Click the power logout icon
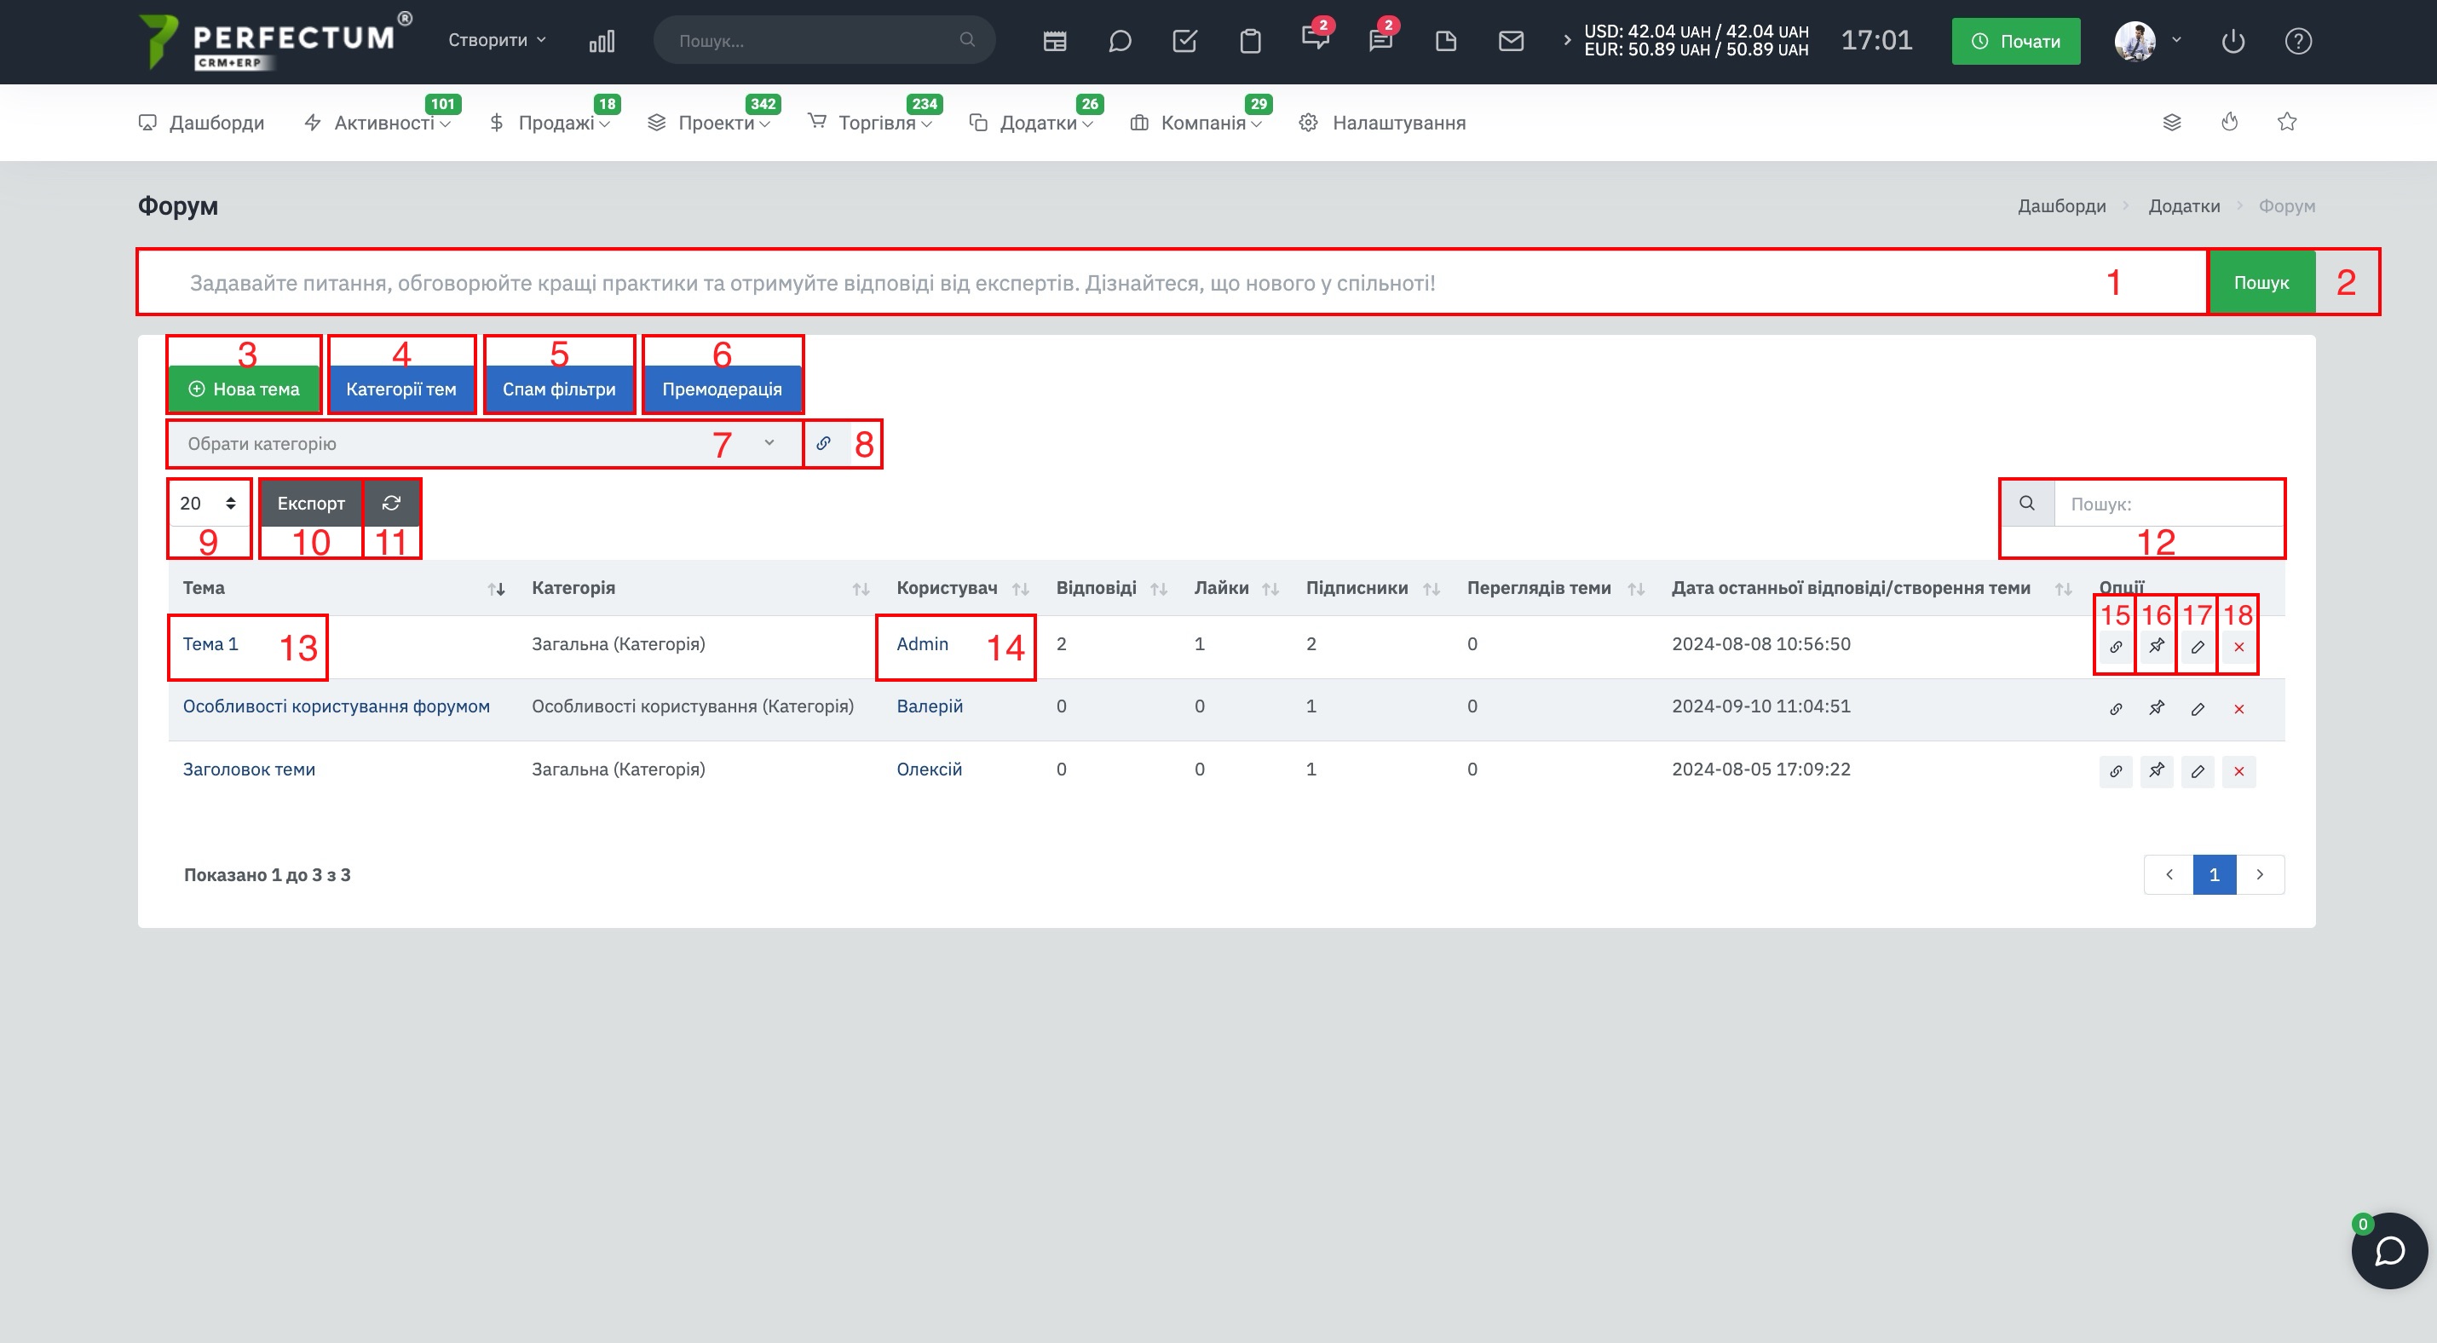The width and height of the screenshot is (2437, 1343). (x=2232, y=41)
